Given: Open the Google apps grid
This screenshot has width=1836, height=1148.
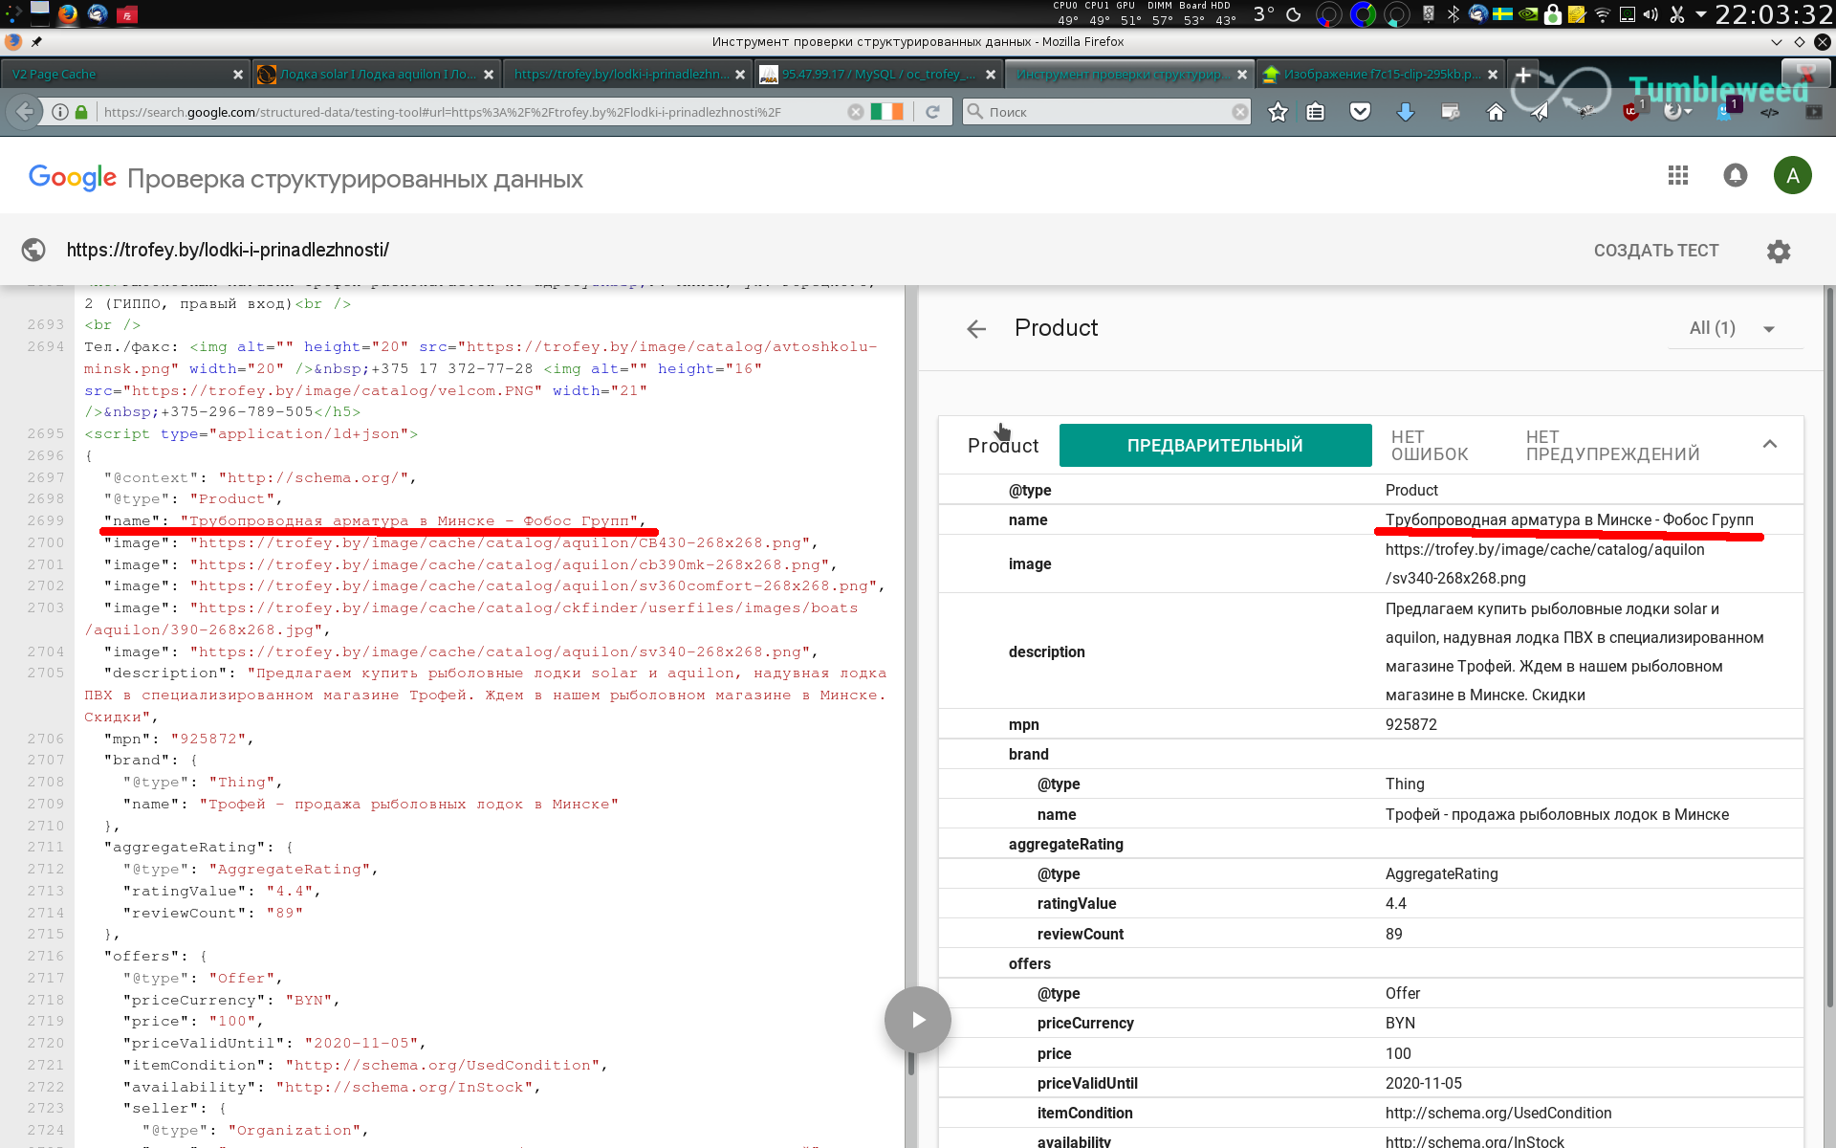Looking at the screenshot, I should (x=1677, y=175).
